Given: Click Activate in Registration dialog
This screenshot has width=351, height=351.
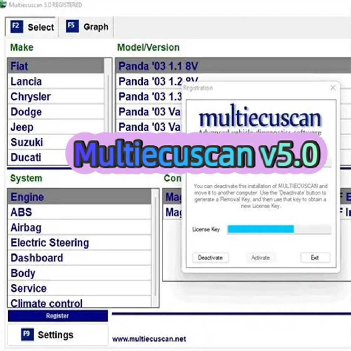Looking at the screenshot, I should [260, 258].
